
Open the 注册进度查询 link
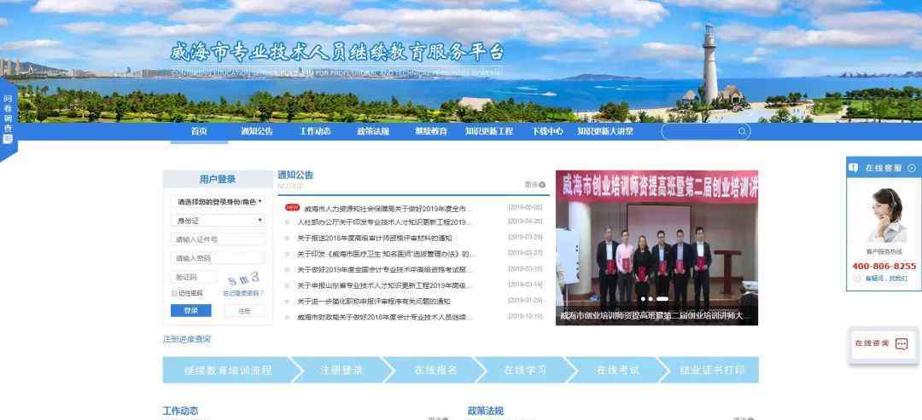(x=186, y=339)
